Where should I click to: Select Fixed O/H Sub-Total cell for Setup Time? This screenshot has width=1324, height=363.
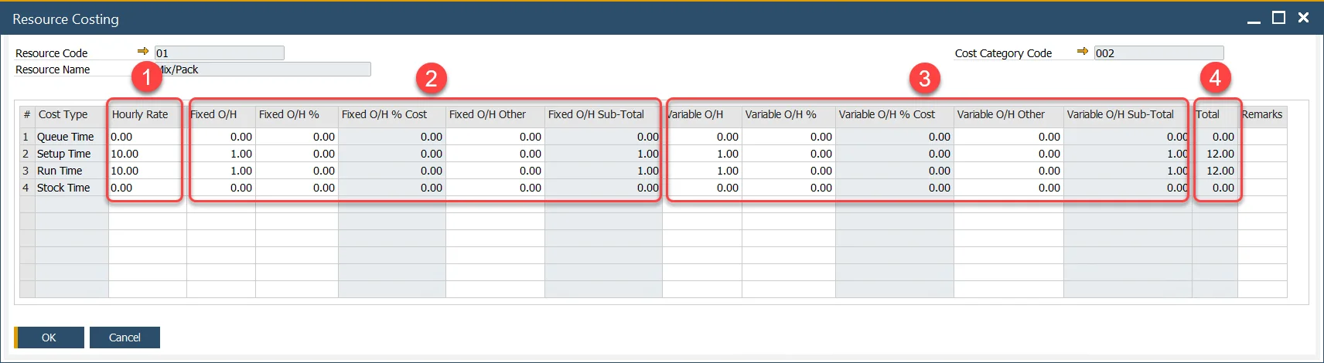(603, 154)
